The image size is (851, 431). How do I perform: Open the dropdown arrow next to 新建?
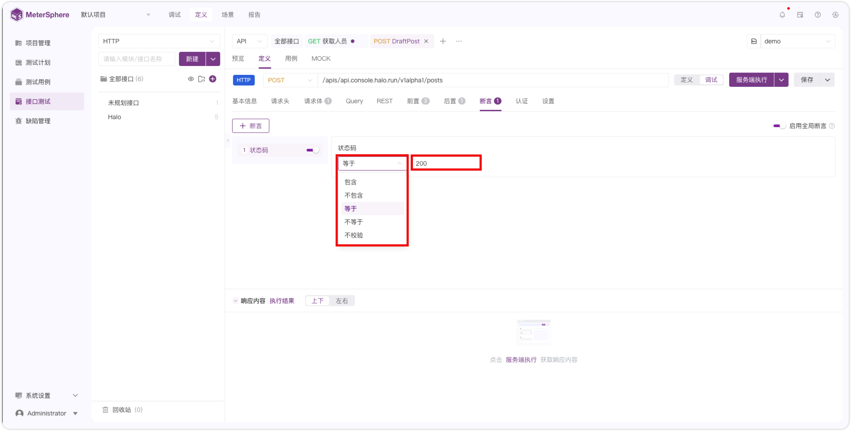[213, 59]
